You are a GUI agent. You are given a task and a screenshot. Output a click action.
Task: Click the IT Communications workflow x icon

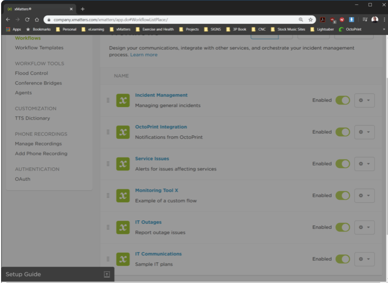(x=123, y=259)
